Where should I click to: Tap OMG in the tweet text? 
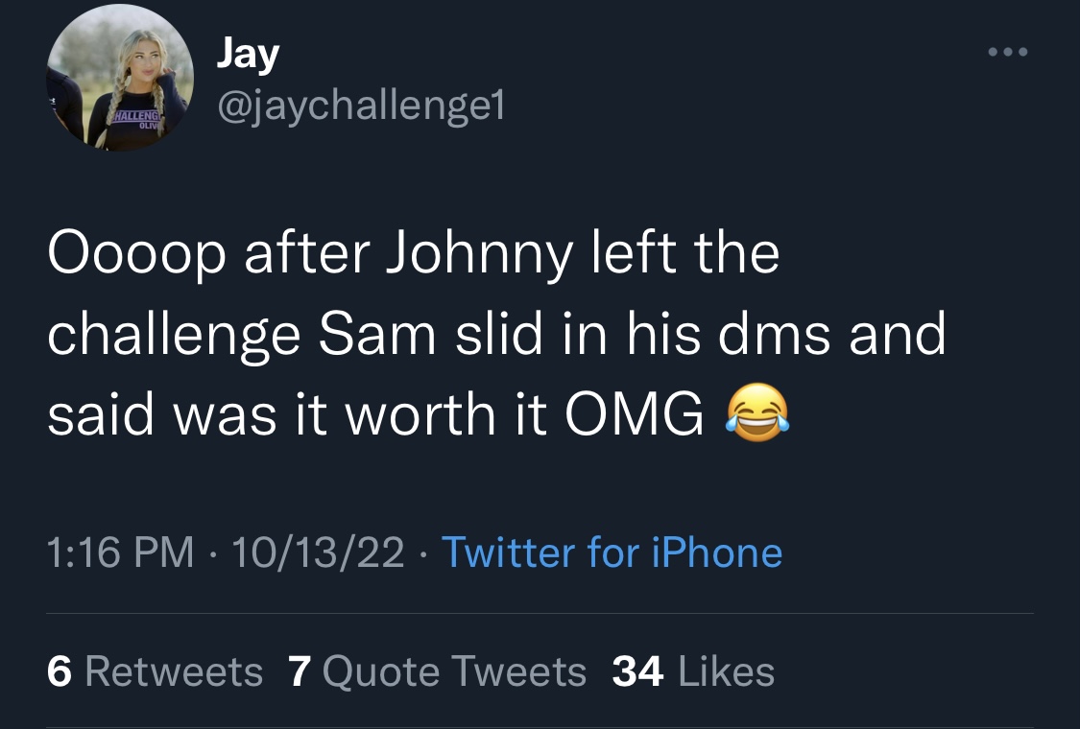[x=635, y=415]
